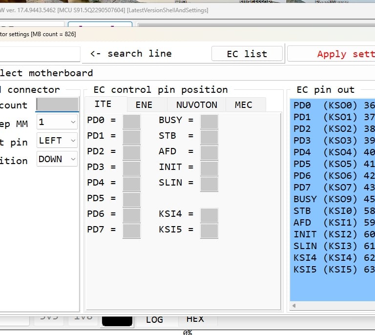Click the PD3 pin position field
The image size is (375, 335).
tap(131, 168)
